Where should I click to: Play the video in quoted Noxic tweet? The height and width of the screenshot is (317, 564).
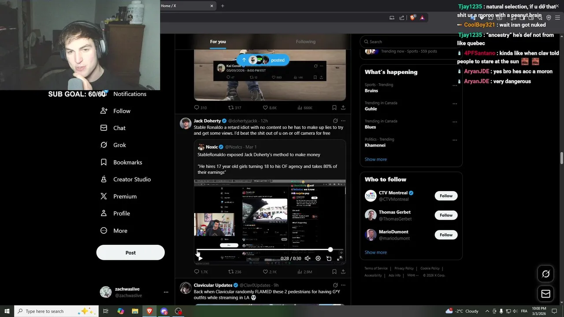click(x=200, y=258)
